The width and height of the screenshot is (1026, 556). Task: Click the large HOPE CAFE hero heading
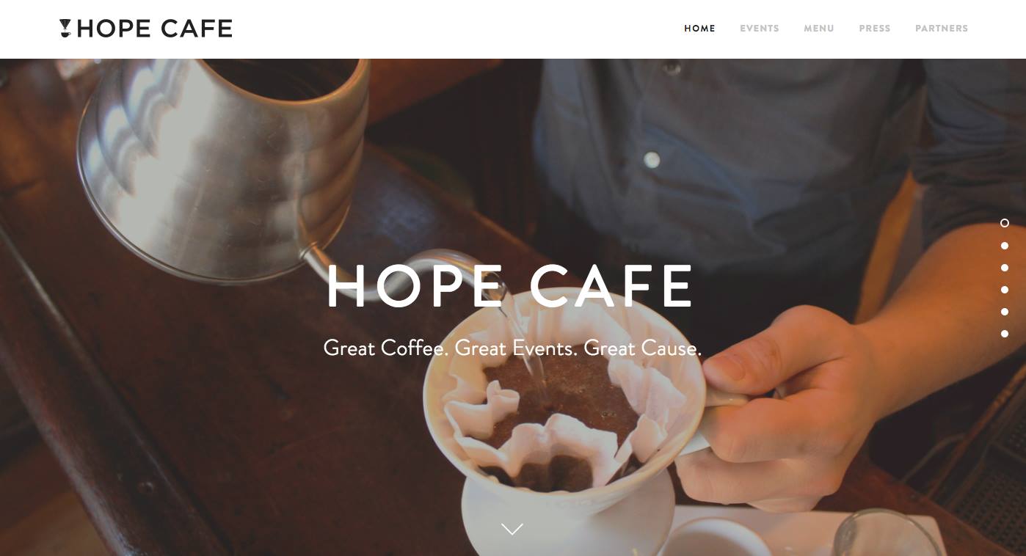(x=511, y=287)
